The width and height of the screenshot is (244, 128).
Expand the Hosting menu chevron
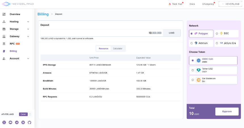(x=28, y=22)
